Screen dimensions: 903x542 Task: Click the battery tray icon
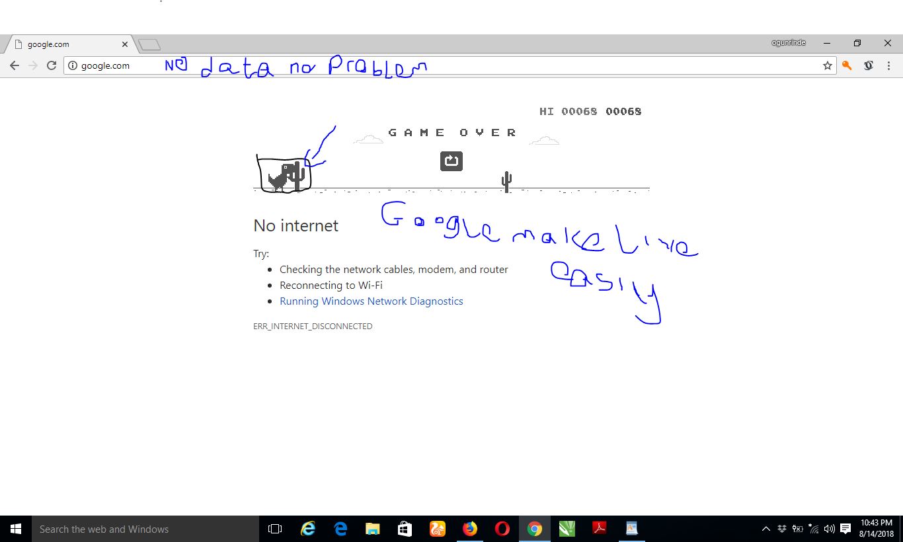[x=798, y=529]
